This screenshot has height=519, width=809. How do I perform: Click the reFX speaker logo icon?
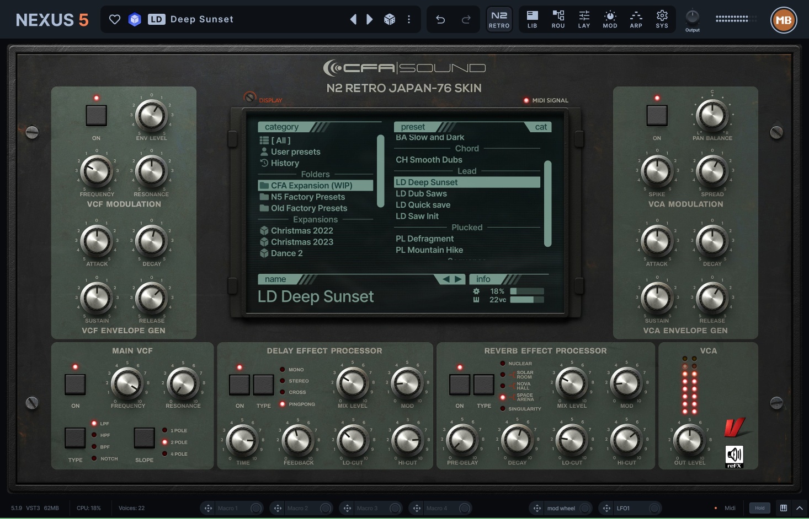(734, 457)
